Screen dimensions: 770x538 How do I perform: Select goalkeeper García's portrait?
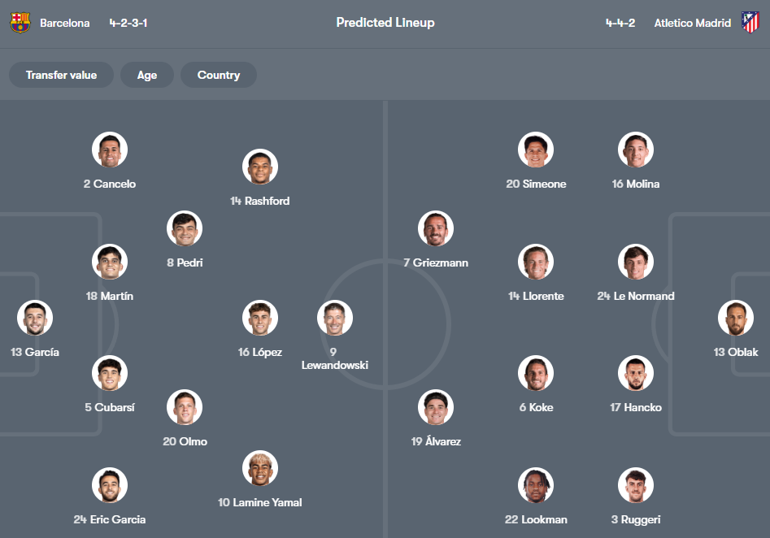(x=34, y=317)
